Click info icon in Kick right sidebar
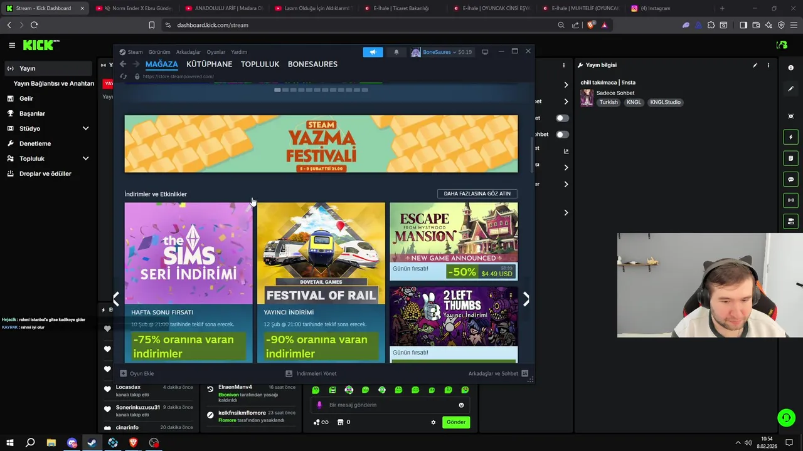803x451 pixels. pyautogui.click(x=790, y=68)
